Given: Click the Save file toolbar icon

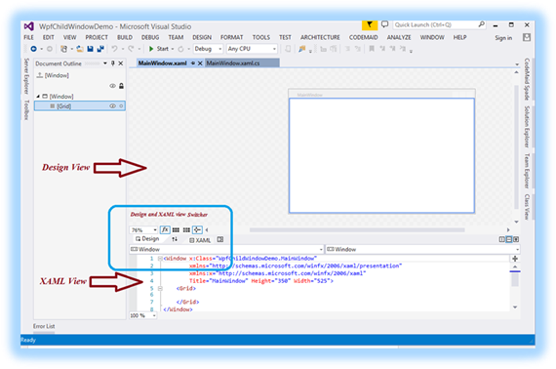Looking at the screenshot, I should 90,49.
